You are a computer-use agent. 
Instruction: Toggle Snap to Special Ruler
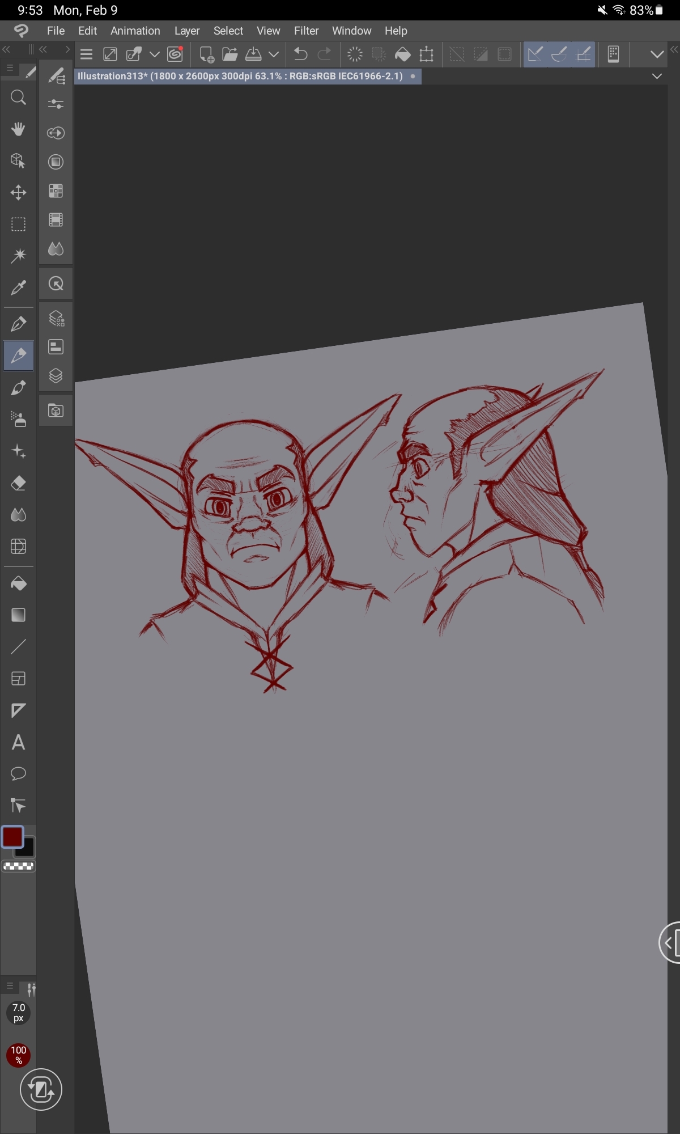pyautogui.click(x=559, y=54)
